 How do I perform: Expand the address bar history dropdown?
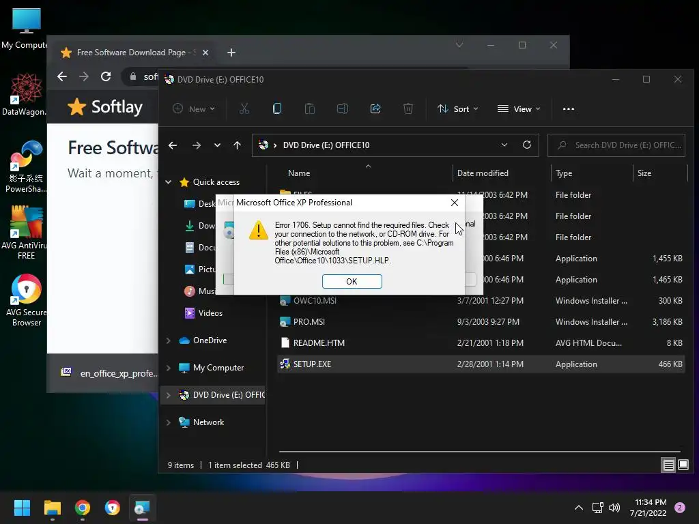pos(504,145)
